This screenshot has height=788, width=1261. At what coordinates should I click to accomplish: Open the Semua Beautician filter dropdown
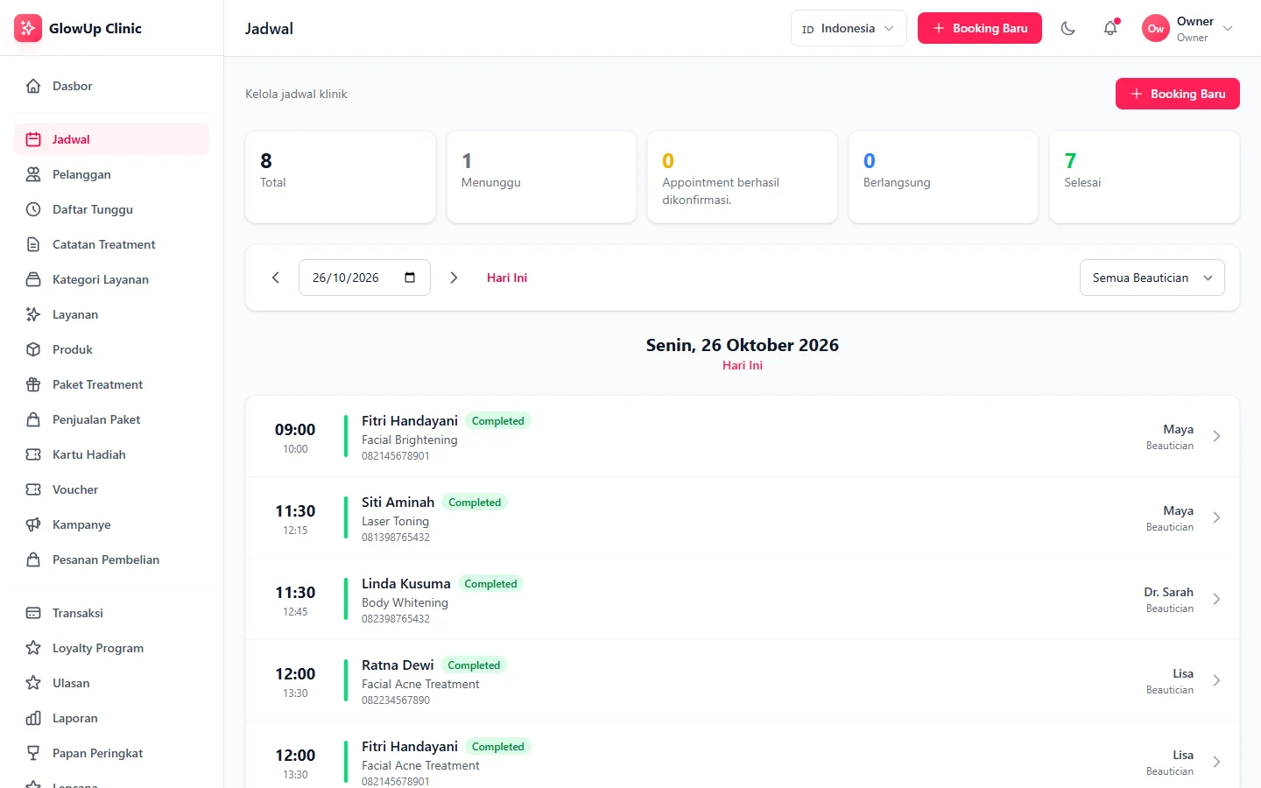tap(1152, 278)
